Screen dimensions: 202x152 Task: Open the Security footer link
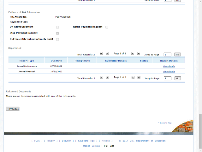tap(66, 141)
